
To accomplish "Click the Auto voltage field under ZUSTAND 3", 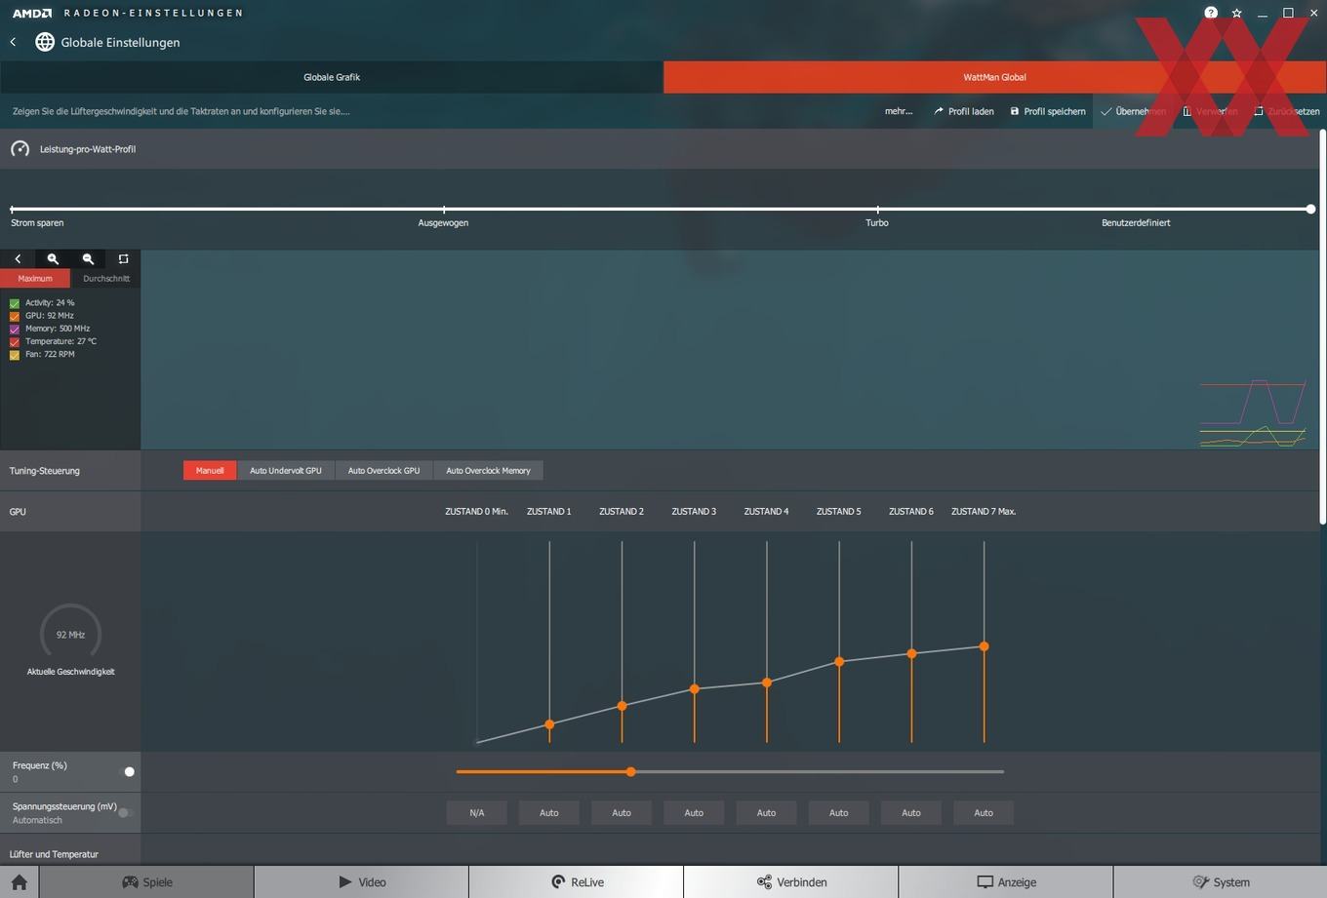I will click(x=694, y=812).
